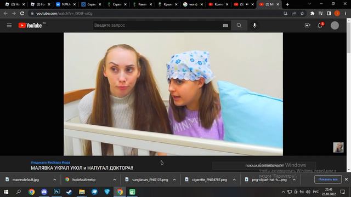The height and width of the screenshot is (197, 351).
Task: Mute the tab playing audio
Action: tap(247, 4)
